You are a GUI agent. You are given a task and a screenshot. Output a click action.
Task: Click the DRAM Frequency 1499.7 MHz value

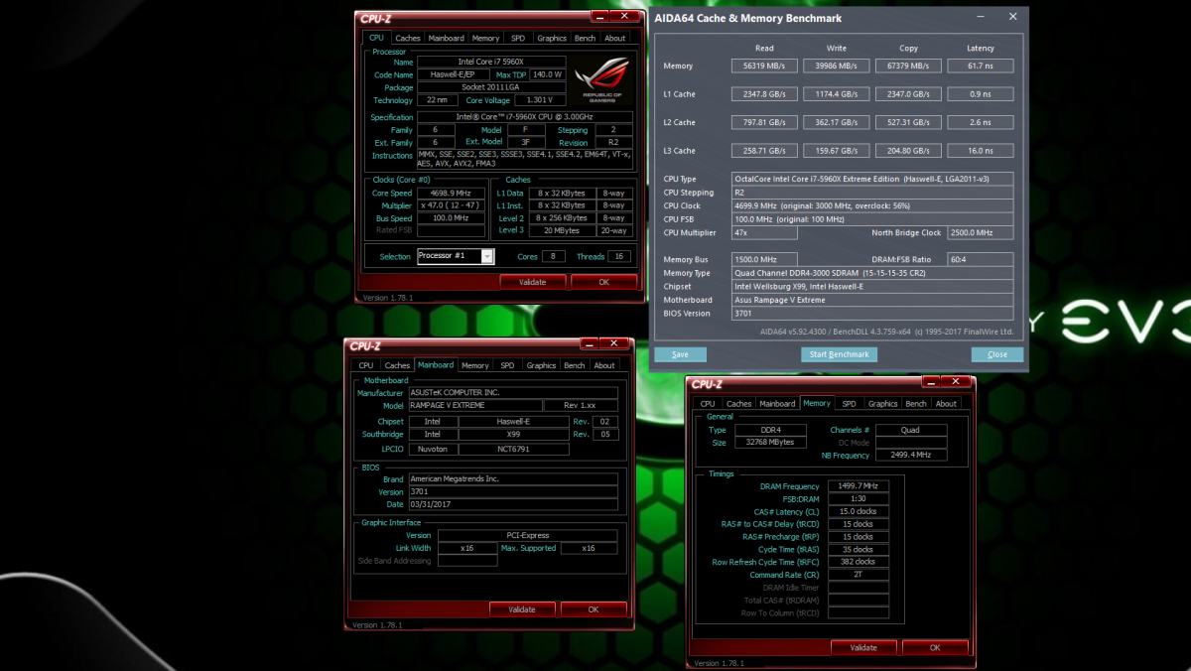858,486
